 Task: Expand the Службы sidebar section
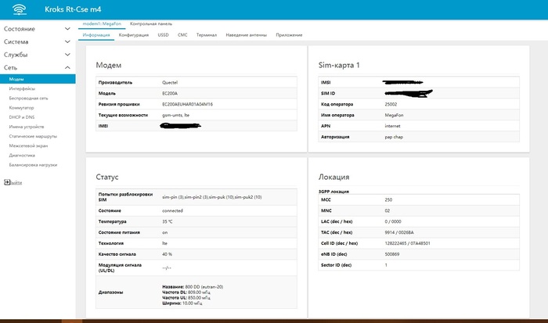click(38, 55)
